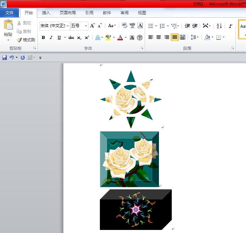246x233 pixels.
Task: Toggle Superscript formatting
Action: click(87, 38)
